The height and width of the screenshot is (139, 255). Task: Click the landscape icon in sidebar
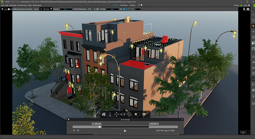pyautogui.click(x=253, y=67)
